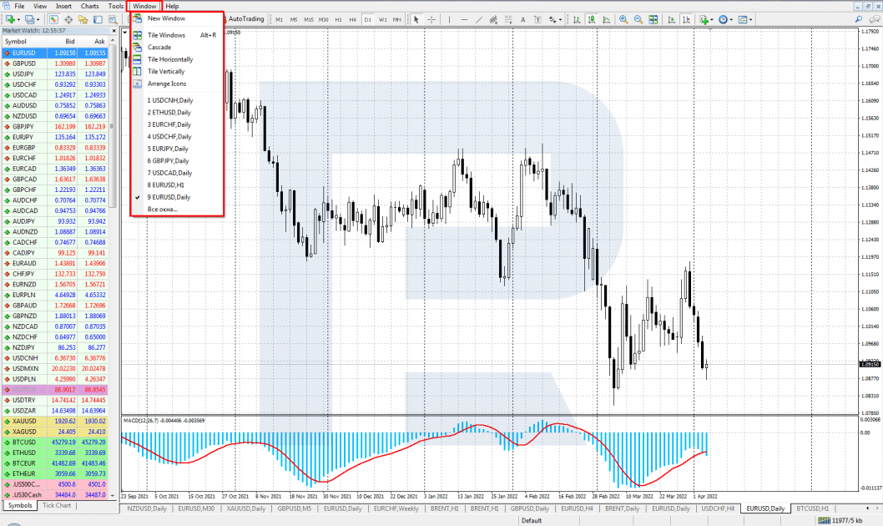Viewport: 883px width, 526px height.
Task: Pick the trendline drawing tool
Action: [479, 20]
